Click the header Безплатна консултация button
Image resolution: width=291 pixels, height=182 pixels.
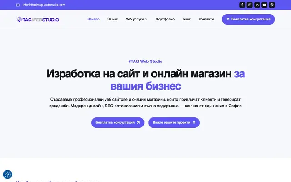pyautogui.click(x=248, y=19)
